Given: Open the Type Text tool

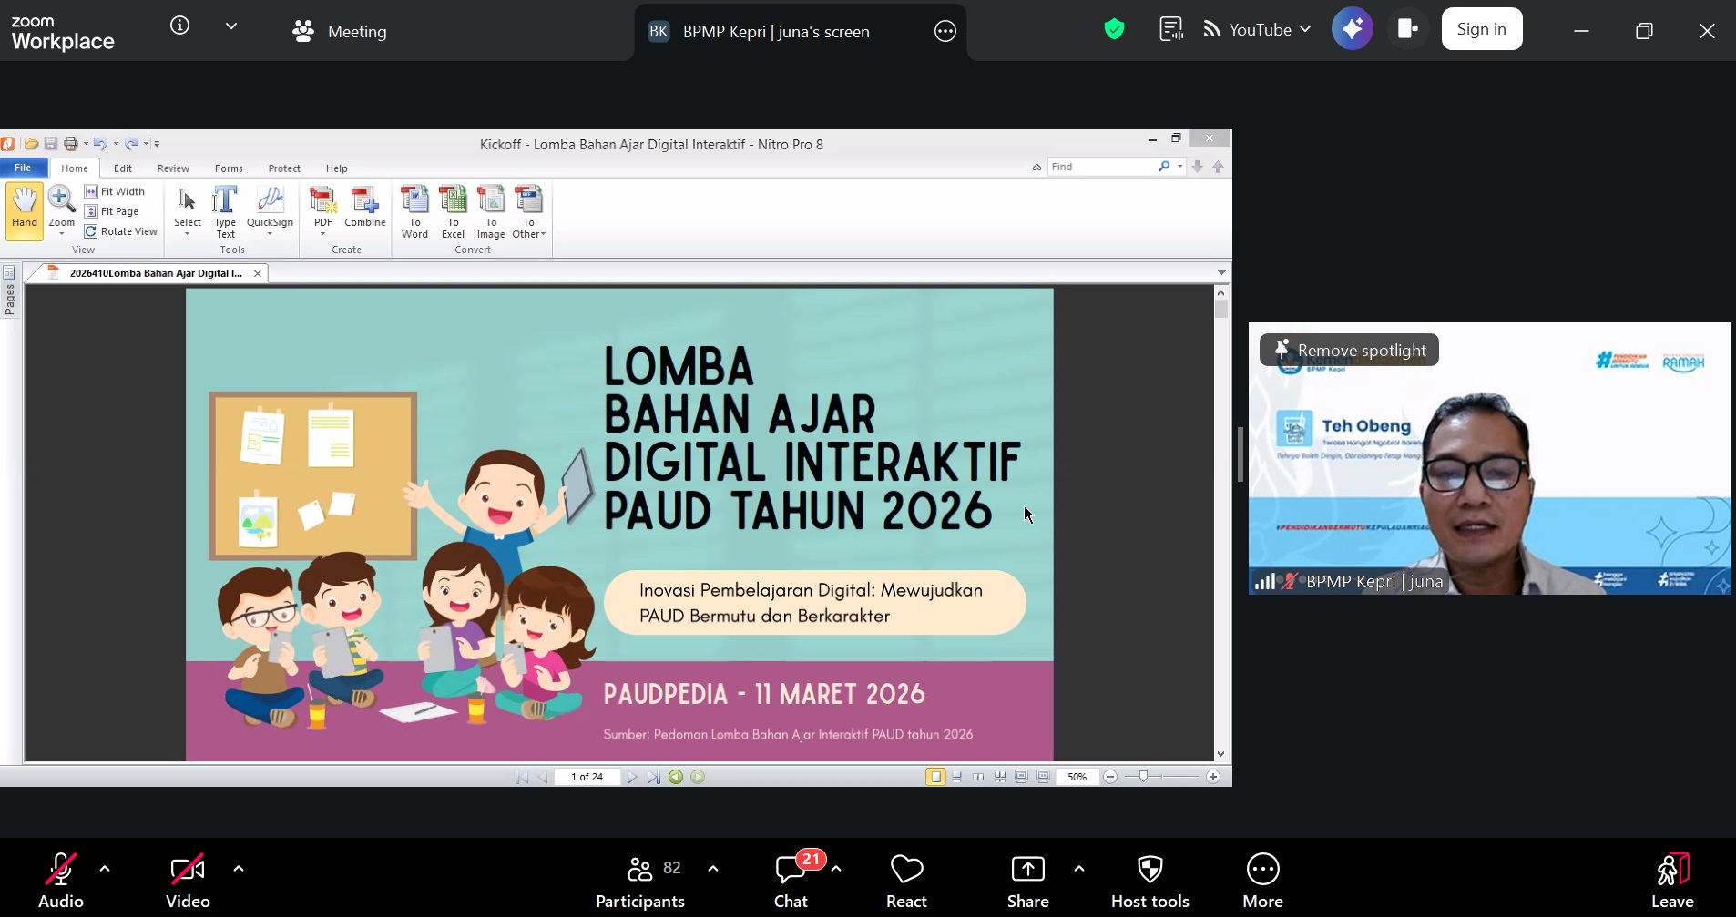Looking at the screenshot, I should pyautogui.click(x=224, y=209).
